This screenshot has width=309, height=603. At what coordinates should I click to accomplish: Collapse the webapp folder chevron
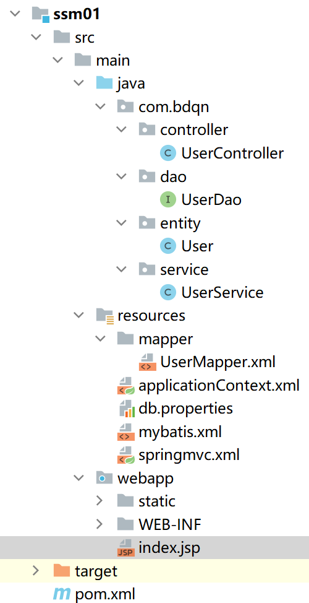click(x=80, y=478)
